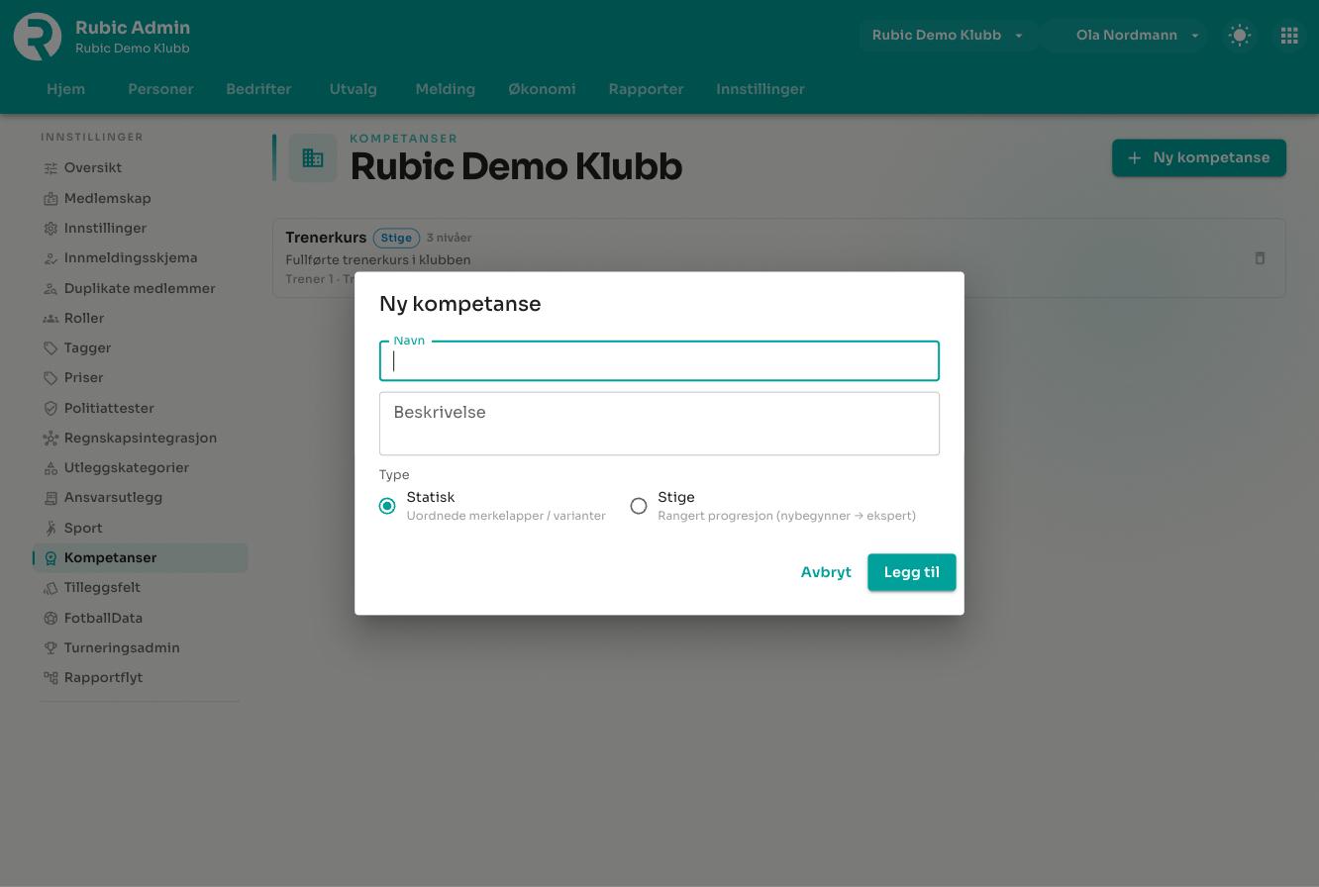
Task: Click the building icon beside Kompetanser heading
Action: click(x=313, y=158)
